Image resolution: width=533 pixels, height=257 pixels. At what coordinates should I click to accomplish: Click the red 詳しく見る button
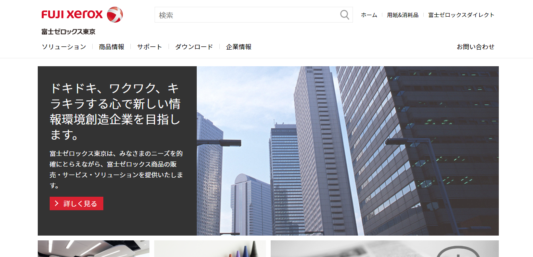coord(76,203)
